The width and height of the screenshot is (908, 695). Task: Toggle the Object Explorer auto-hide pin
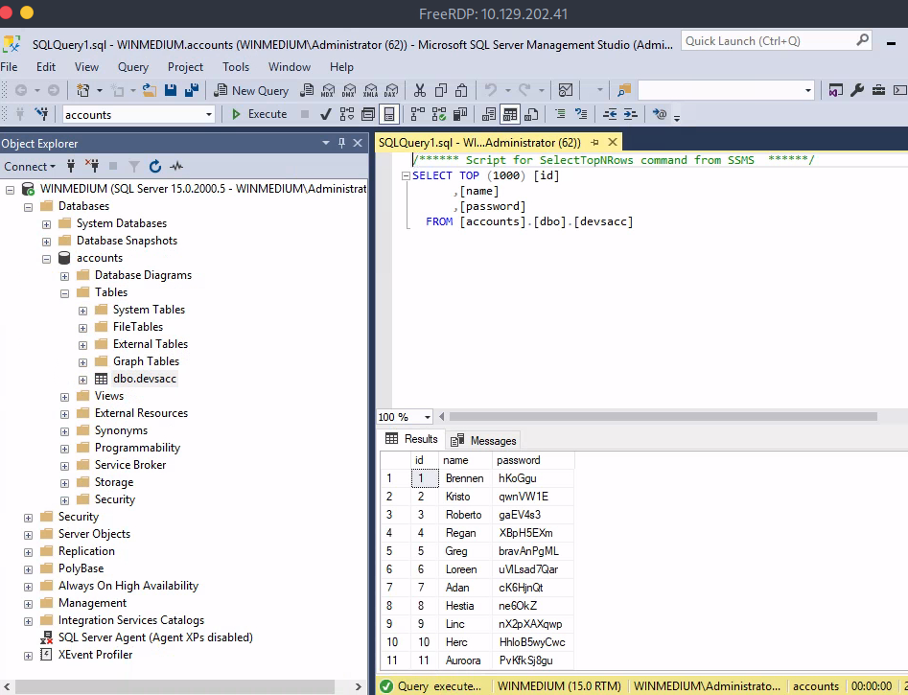click(x=341, y=143)
